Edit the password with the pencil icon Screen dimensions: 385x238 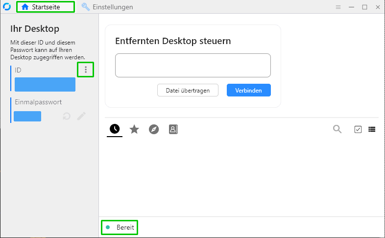pyautogui.click(x=81, y=116)
